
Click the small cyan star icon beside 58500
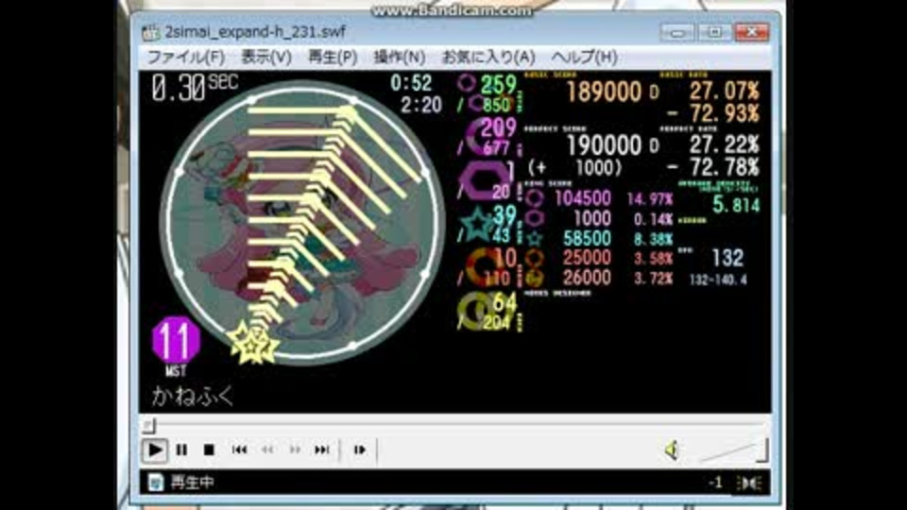pyautogui.click(x=535, y=238)
